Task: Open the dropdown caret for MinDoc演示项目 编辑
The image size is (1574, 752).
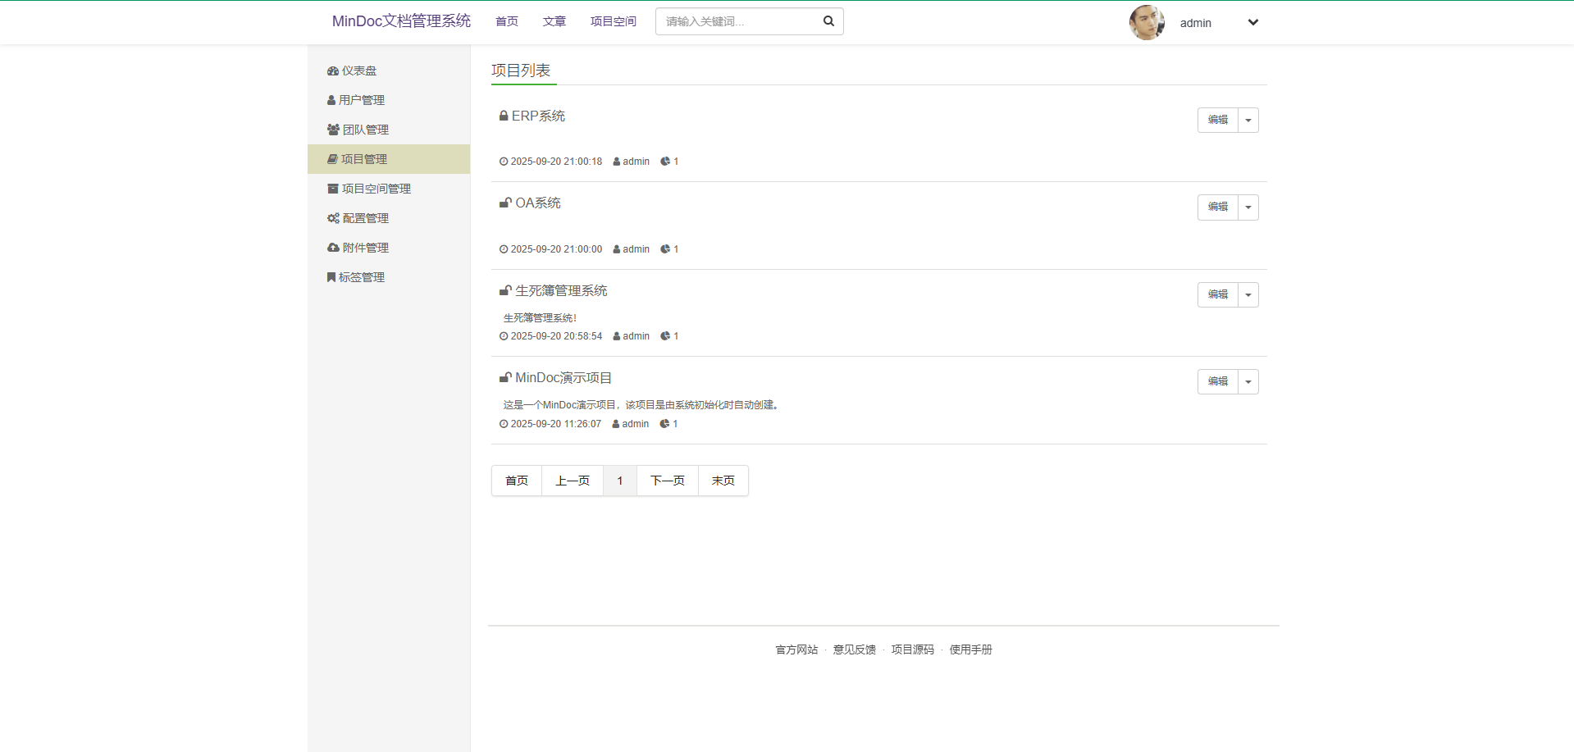Action: pyautogui.click(x=1248, y=382)
